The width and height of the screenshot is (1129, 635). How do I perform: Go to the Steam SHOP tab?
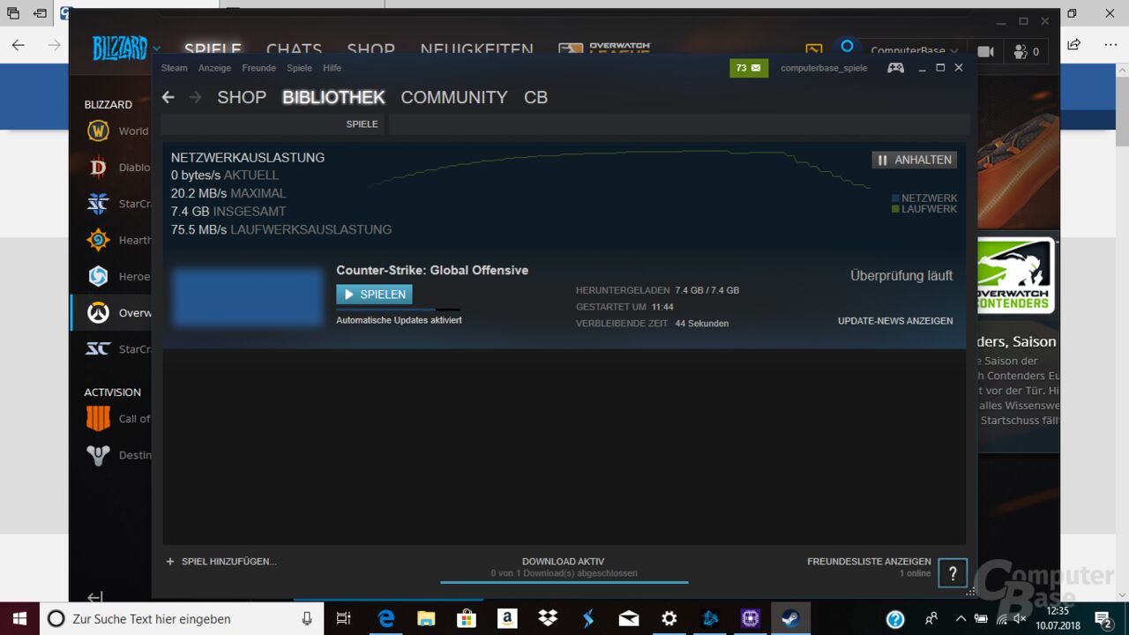(242, 97)
